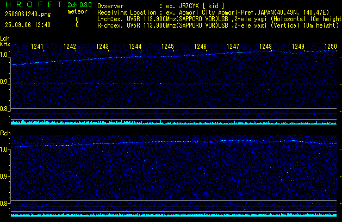
Task: Click the 1244 time marker
Action: pos(135,47)
